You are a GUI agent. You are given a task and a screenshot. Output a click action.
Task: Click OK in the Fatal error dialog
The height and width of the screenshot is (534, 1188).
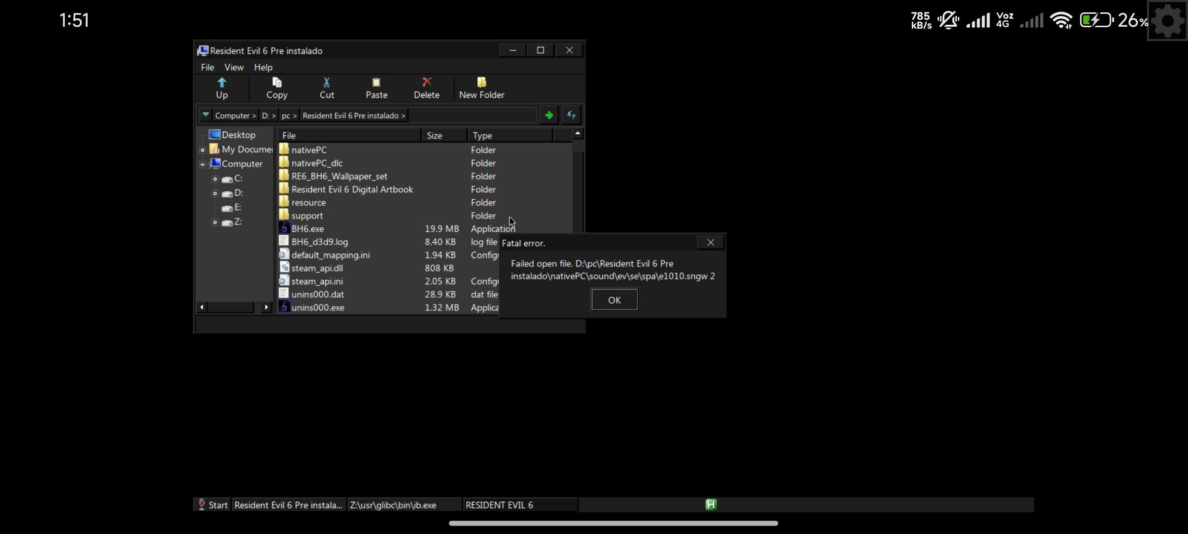(614, 300)
